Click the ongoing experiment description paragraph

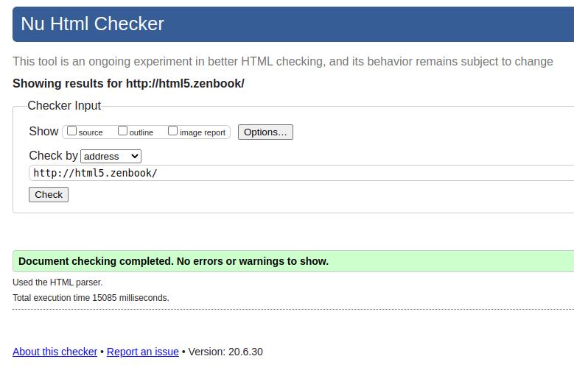click(x=282, y=61)
